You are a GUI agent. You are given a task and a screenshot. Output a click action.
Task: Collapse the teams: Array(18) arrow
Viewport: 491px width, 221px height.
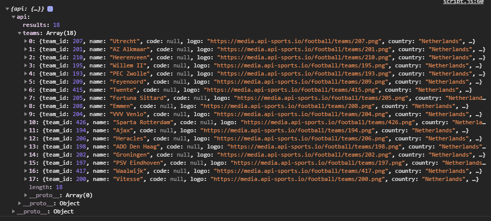click(20, 33)
